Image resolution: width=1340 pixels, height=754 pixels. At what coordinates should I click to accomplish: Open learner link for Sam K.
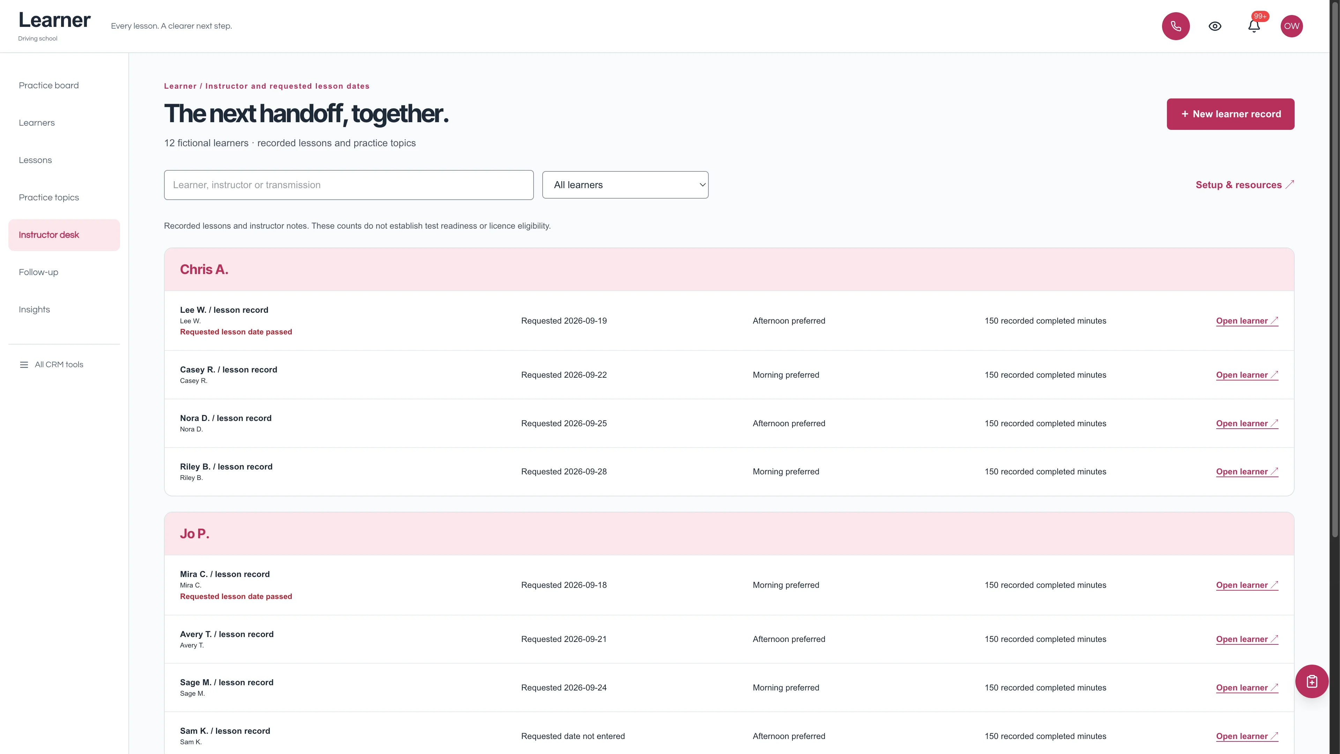(x=1247, y=736)
